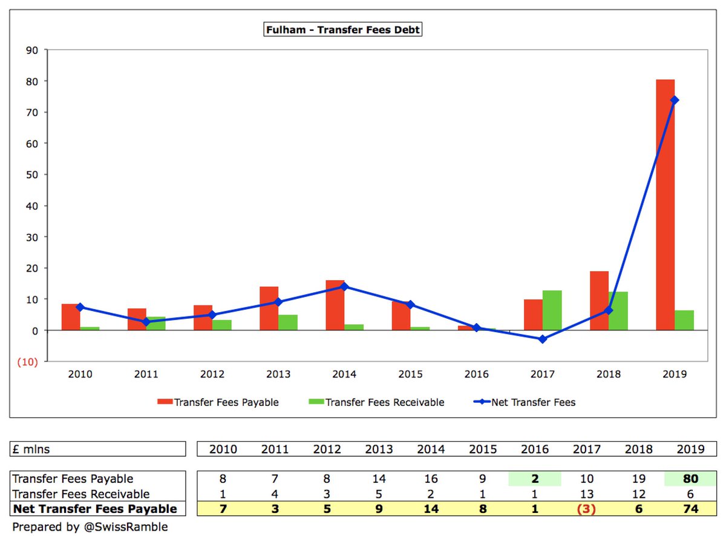Click the 2019 red payable bar
726x536 pixels.
[665, 205]
